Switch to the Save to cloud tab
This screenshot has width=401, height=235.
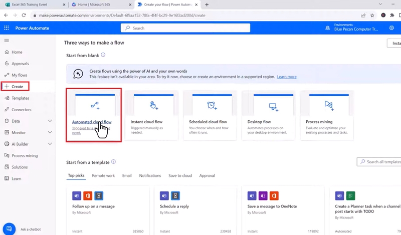pyautogui.click(x=180, y=176)
